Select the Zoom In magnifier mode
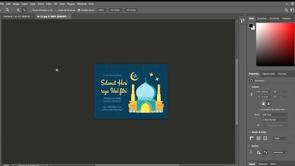The image size is (295, 166). [18, 10]
